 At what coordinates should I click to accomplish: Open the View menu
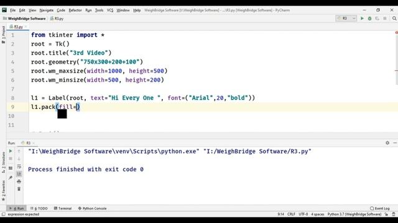pyautogui.click(x=32, y=10)
